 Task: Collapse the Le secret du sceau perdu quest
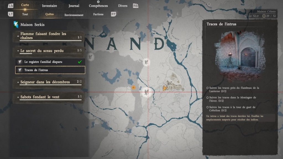tap(18, 51)
